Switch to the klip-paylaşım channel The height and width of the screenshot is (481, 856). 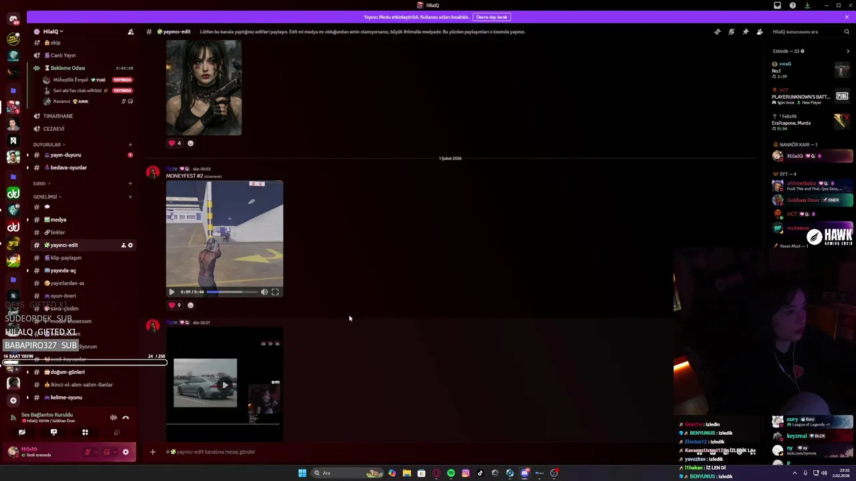(84, 258)
